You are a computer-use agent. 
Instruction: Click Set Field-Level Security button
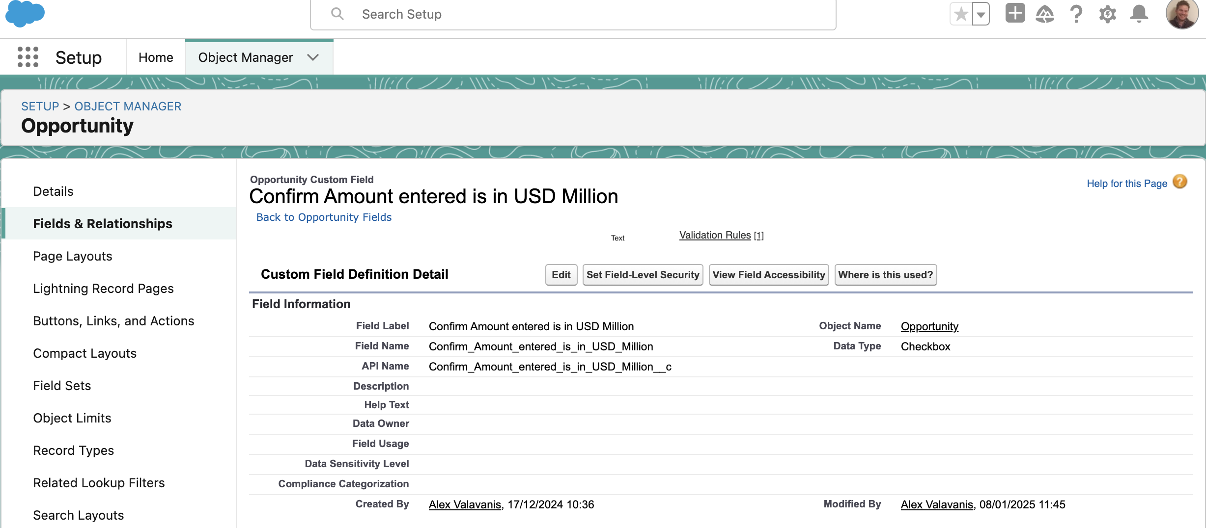click(x=643, y=275)
